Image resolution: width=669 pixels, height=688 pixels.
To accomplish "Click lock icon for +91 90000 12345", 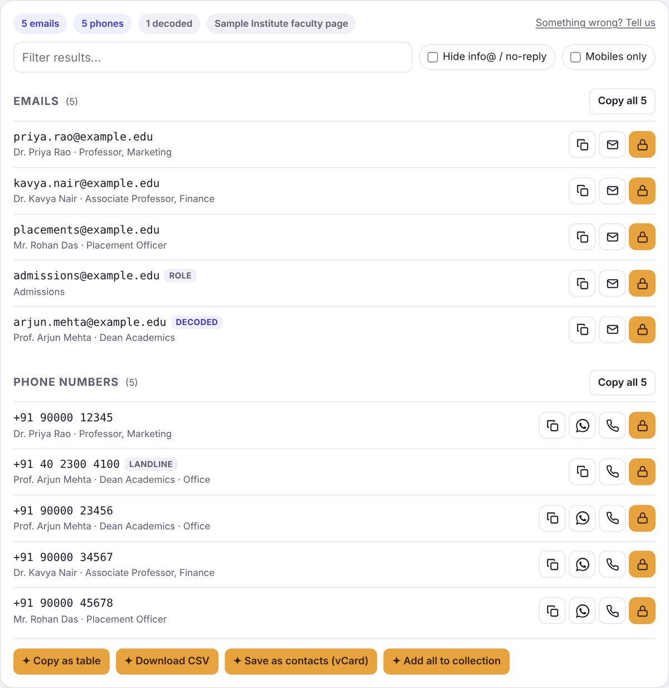I will pos(642,426).
